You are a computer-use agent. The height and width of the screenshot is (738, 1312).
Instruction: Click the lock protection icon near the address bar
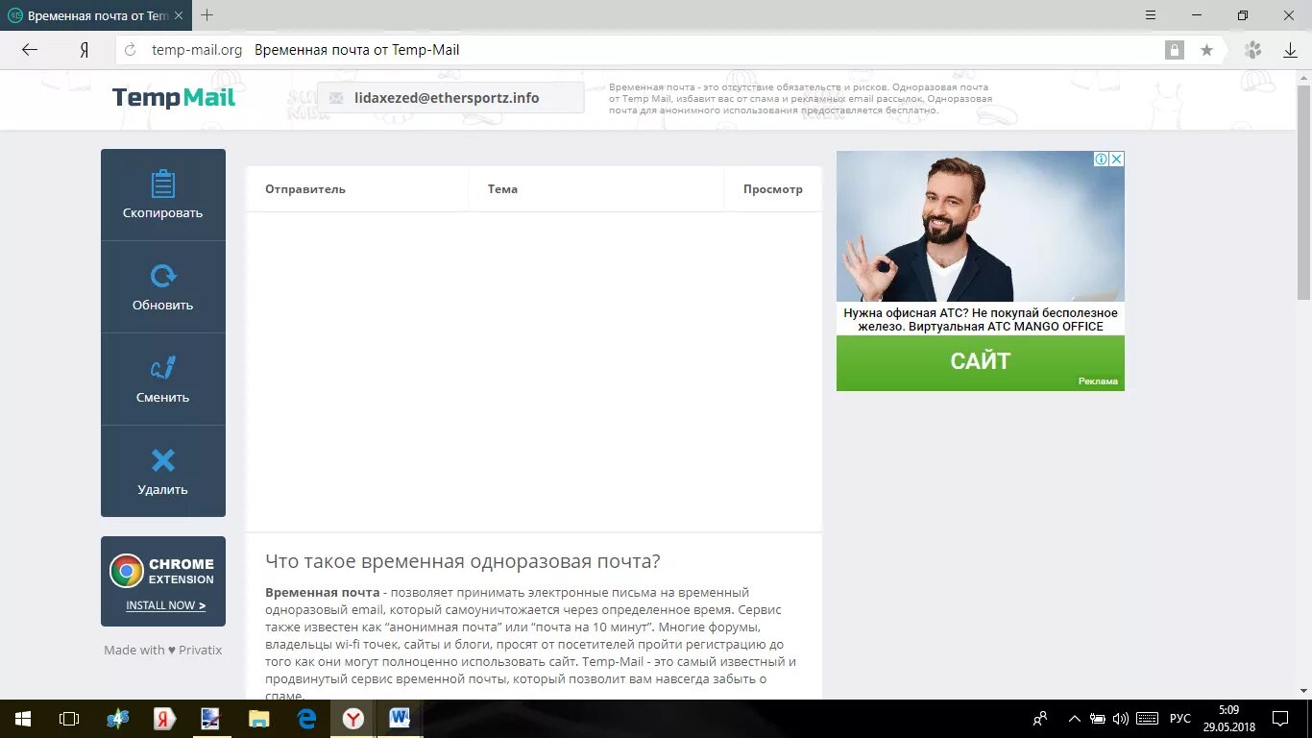point(1174,49)
